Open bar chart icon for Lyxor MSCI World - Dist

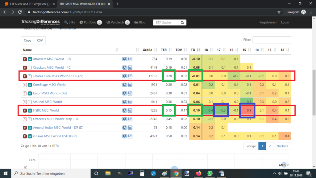click(130, 93)
